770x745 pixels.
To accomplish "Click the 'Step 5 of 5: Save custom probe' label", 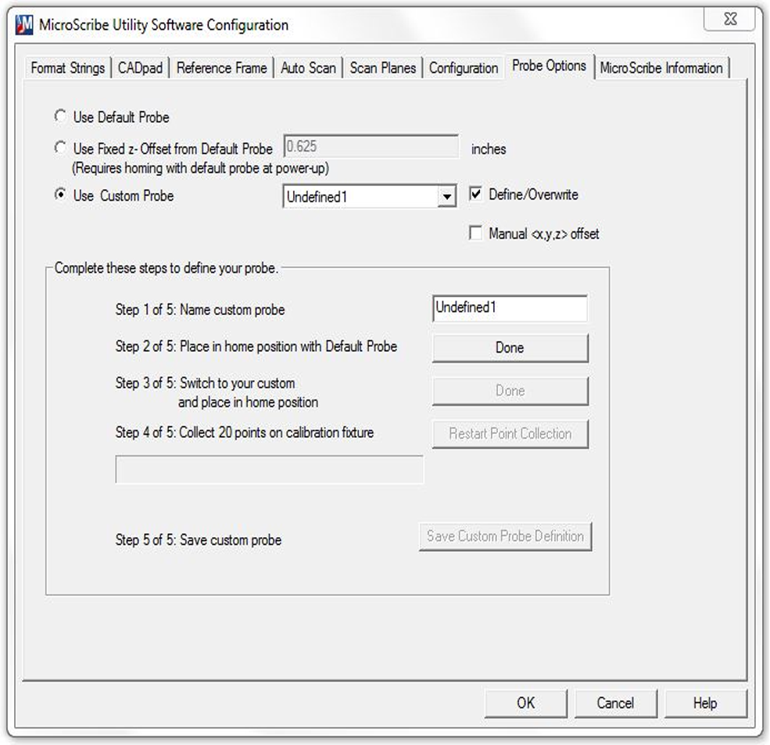I will coord(199,539).
